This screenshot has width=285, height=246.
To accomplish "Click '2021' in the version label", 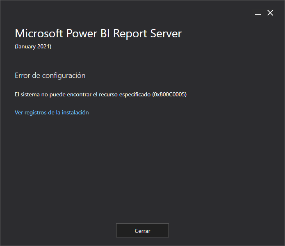I will [43, 47].
